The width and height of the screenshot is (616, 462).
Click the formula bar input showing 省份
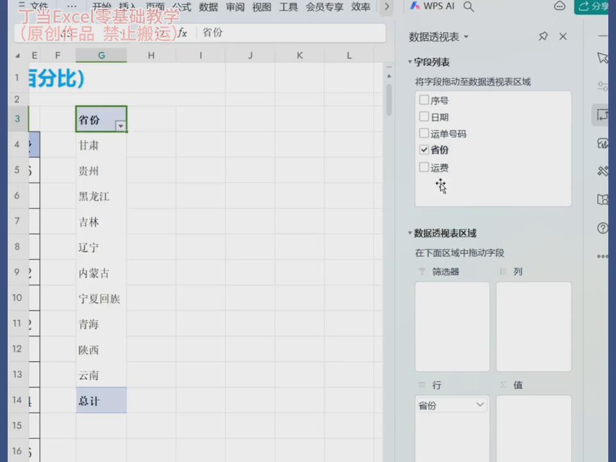click(291, 33)
